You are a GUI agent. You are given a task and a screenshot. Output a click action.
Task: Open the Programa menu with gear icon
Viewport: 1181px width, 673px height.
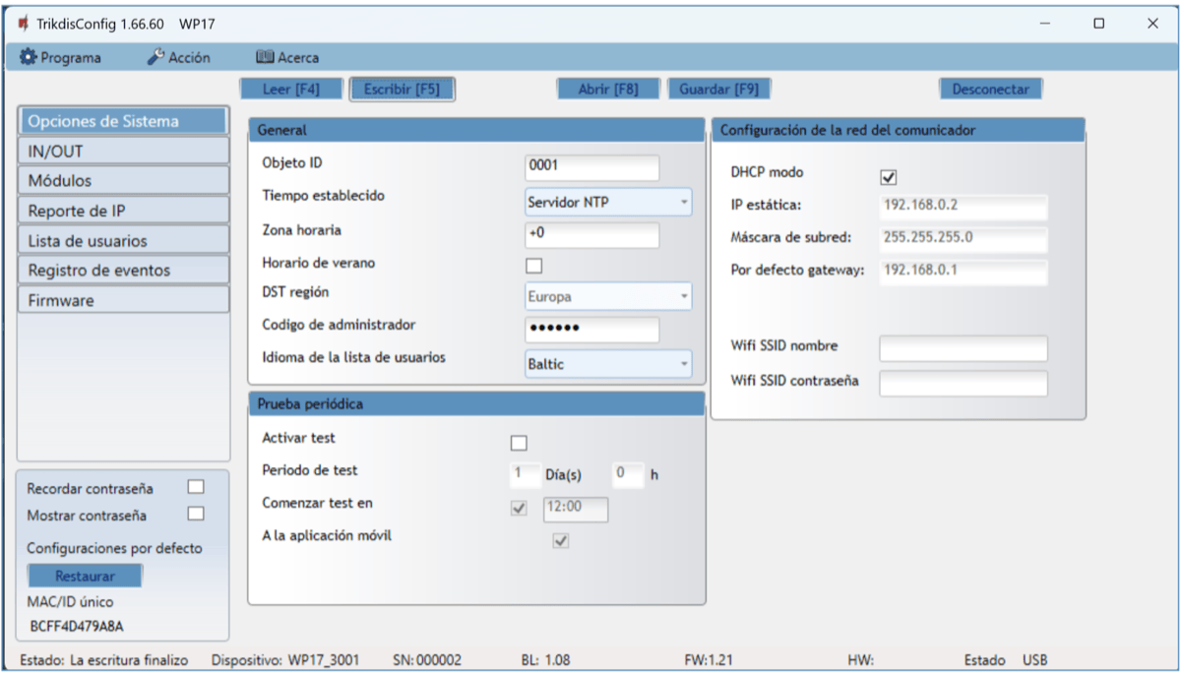tap(61, 57)
